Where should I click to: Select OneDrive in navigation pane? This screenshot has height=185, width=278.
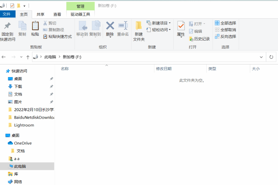[x=20, y=143]
